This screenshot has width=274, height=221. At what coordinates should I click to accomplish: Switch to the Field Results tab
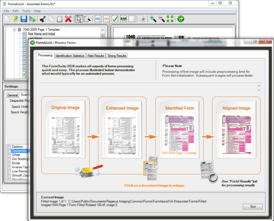tap(96, 56)
